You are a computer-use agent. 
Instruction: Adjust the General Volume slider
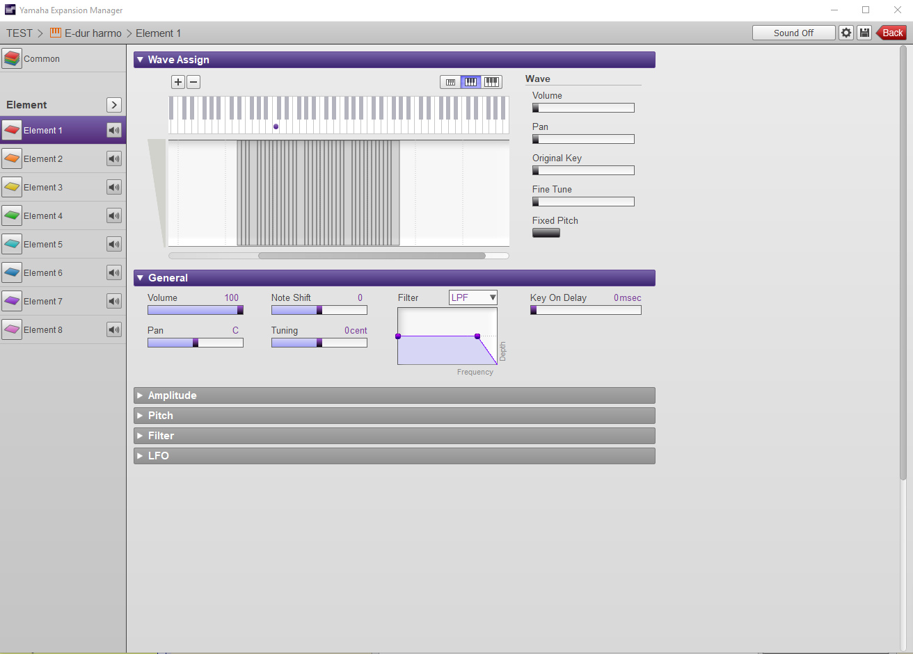[x=196, y=310]
